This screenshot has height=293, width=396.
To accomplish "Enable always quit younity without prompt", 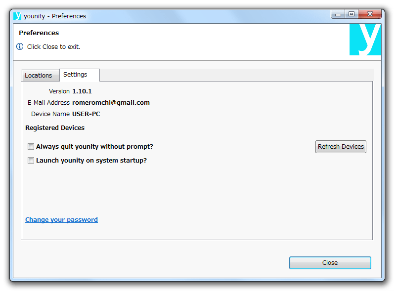I will pos(31,147).
